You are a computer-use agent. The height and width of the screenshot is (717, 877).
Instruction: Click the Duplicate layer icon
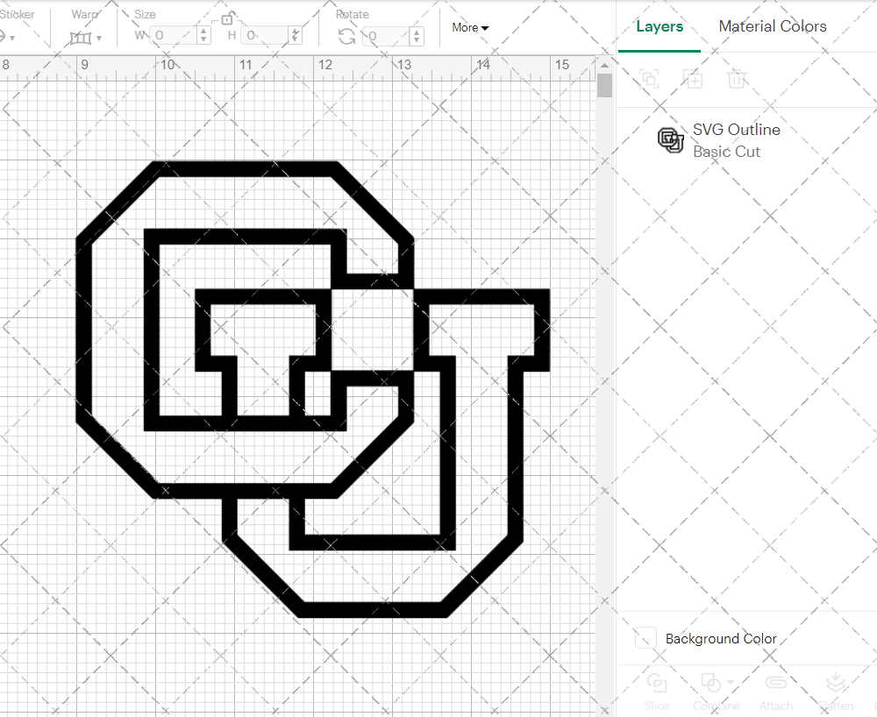coord(693,79)
